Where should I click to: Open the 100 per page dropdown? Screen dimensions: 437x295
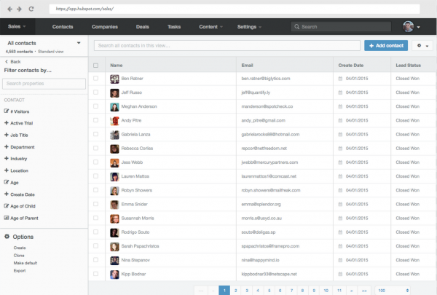pos(393,290)
